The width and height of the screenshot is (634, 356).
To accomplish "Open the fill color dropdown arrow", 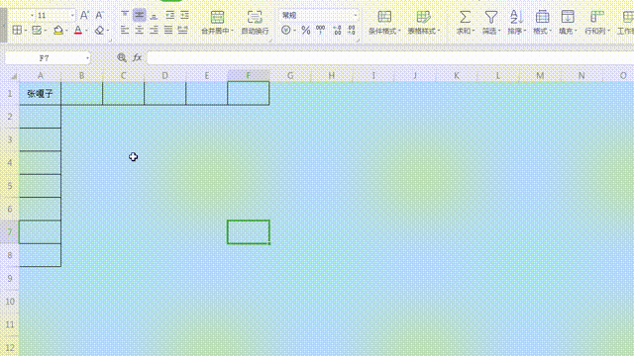I will coord(66,31).
